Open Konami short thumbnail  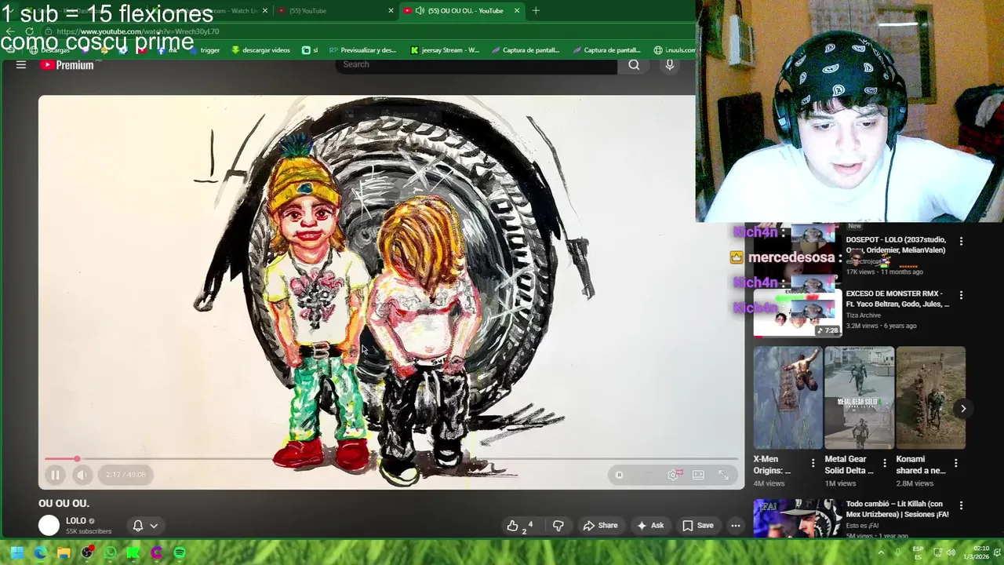point(931,398)
